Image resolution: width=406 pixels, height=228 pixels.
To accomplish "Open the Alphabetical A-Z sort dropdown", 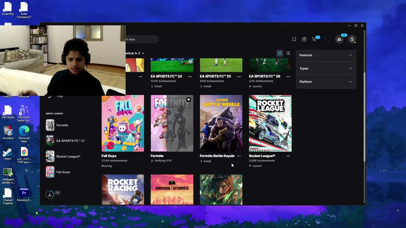I will point(135,53).
